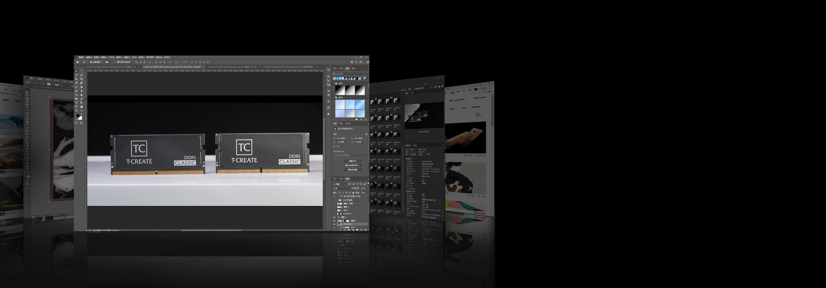This screenshot has height=288, width=826.
Task: Click middle button in Properties button stack
Action: tap(353, 165)
